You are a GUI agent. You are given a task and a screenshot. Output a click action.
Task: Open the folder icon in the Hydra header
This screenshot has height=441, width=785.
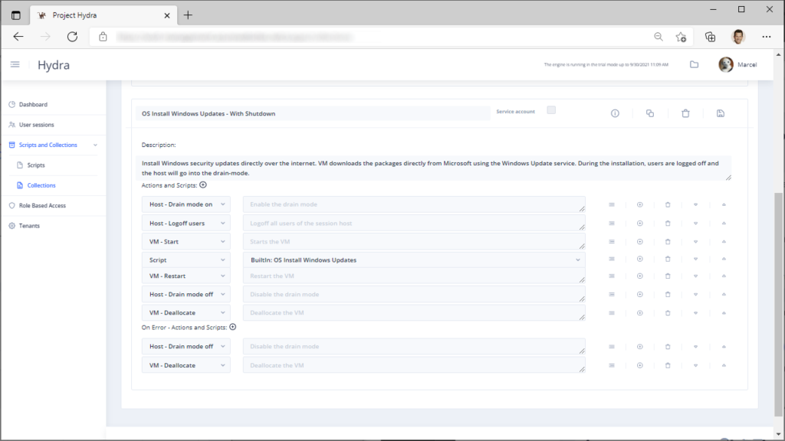coord(694,64)
